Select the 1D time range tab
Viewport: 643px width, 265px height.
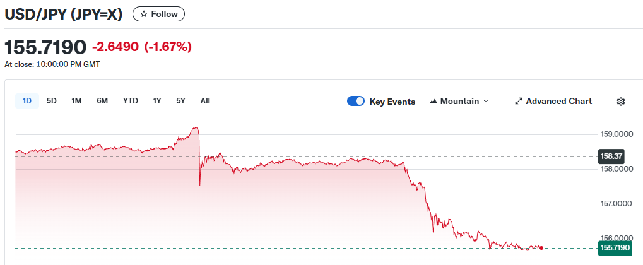[27, 101]
